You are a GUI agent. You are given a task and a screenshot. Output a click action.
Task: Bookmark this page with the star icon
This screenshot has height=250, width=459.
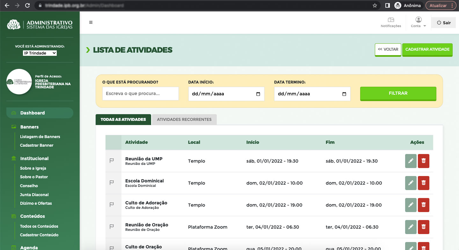point(375,5)
